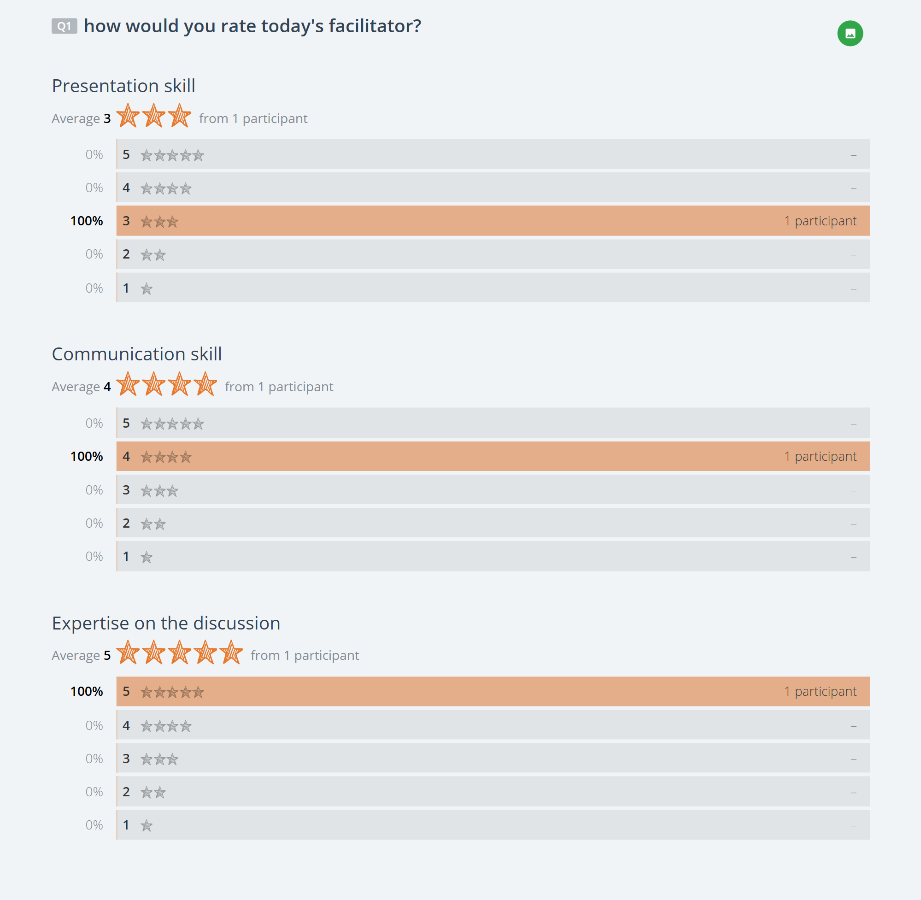Click the question title about today's facilitator
This screenshot has height=900, width=921.
pos(252,26)
